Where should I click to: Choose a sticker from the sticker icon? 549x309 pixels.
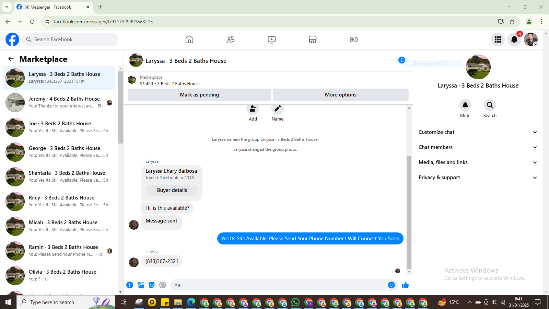coord(152,285)
